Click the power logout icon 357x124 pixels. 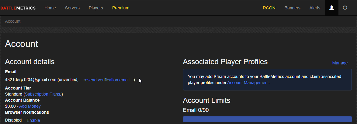coord(345,8)
